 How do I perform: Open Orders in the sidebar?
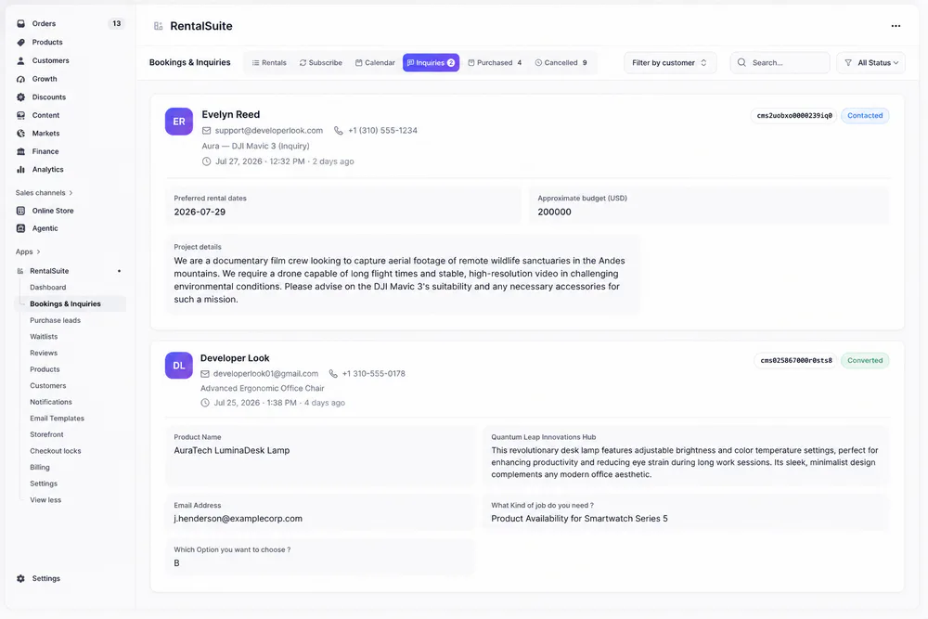coord(70,24)
